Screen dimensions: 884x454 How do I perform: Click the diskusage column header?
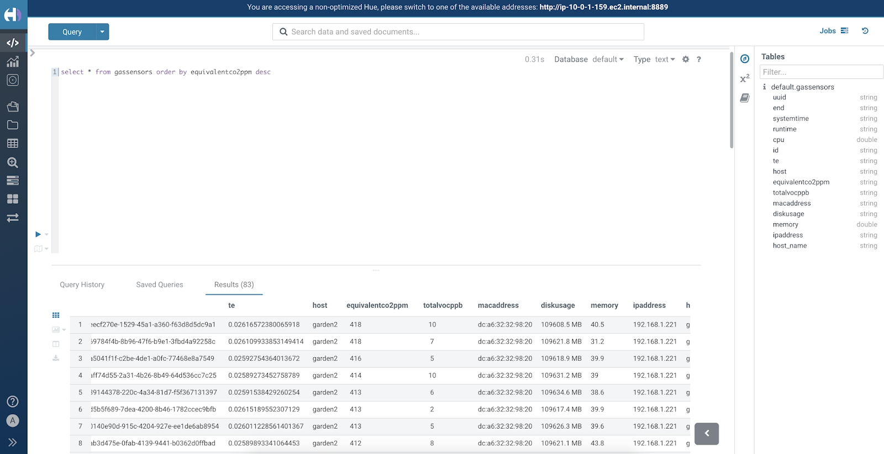[558, 305]
